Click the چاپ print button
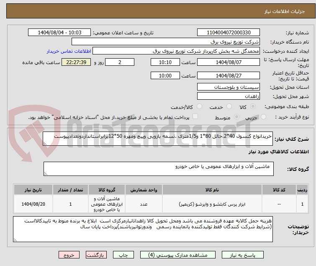 pos(123,255)
